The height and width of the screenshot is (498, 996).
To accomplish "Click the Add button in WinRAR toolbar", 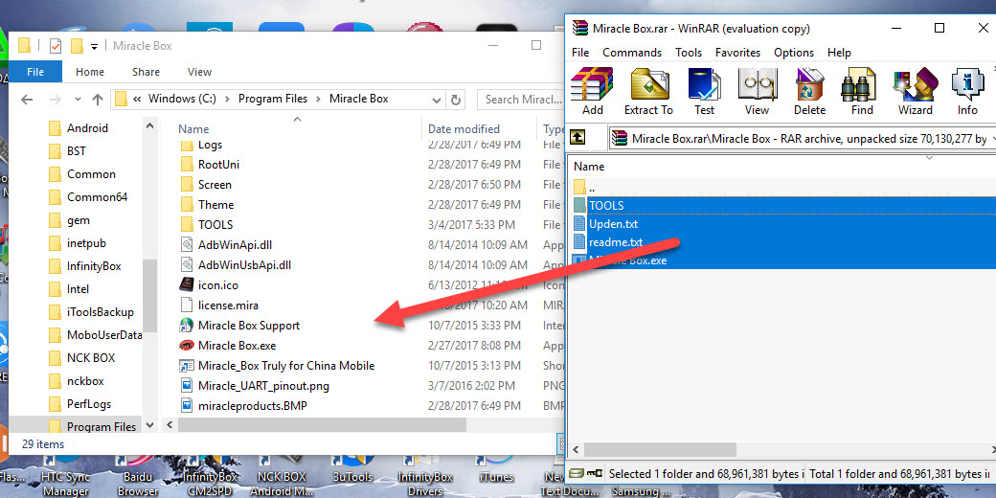I will pyautogui.click(x=592, y=92).
